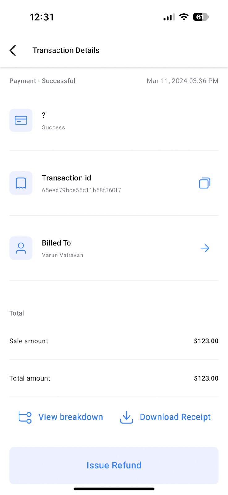Image resolution: width=228 pixels, height=495 pixels.
Task: Tap the Billed To person icon
Action: [x=21, y=248]
